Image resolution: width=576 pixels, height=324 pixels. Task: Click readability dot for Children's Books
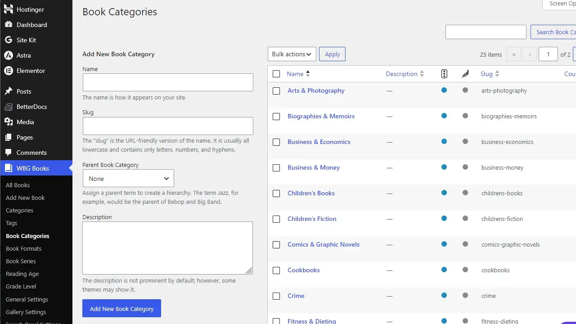[465, 193]
